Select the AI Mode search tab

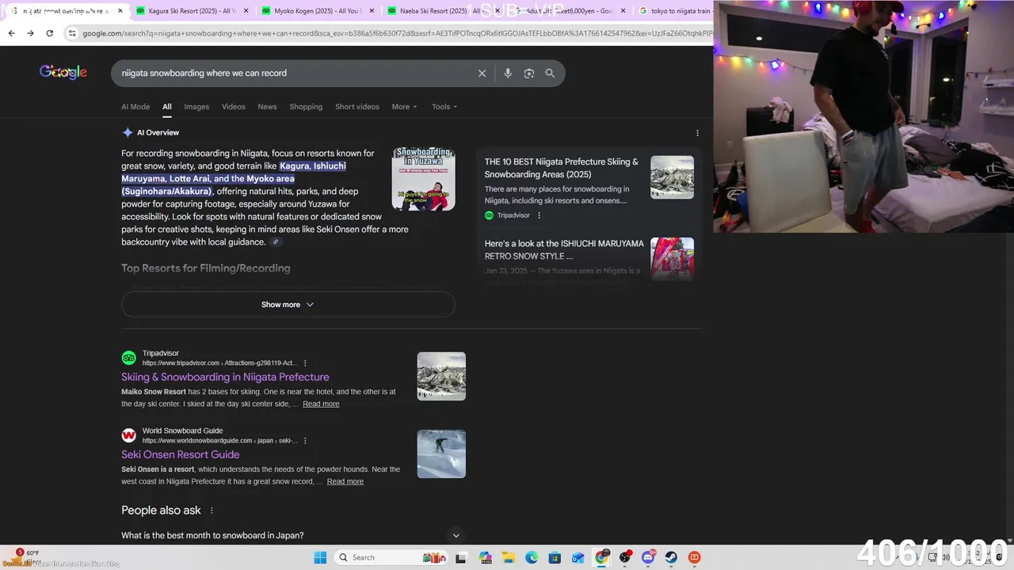(x=135, y=107)
